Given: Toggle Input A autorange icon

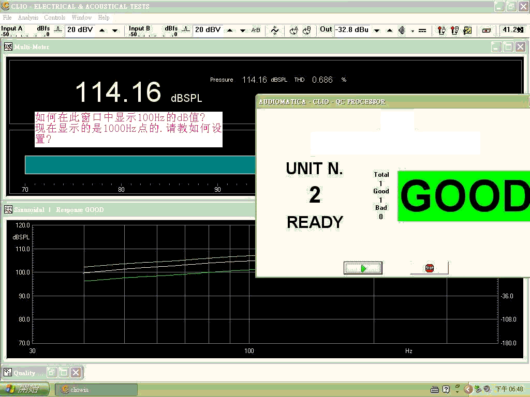Looking at the screenshot, I should 58,30.
